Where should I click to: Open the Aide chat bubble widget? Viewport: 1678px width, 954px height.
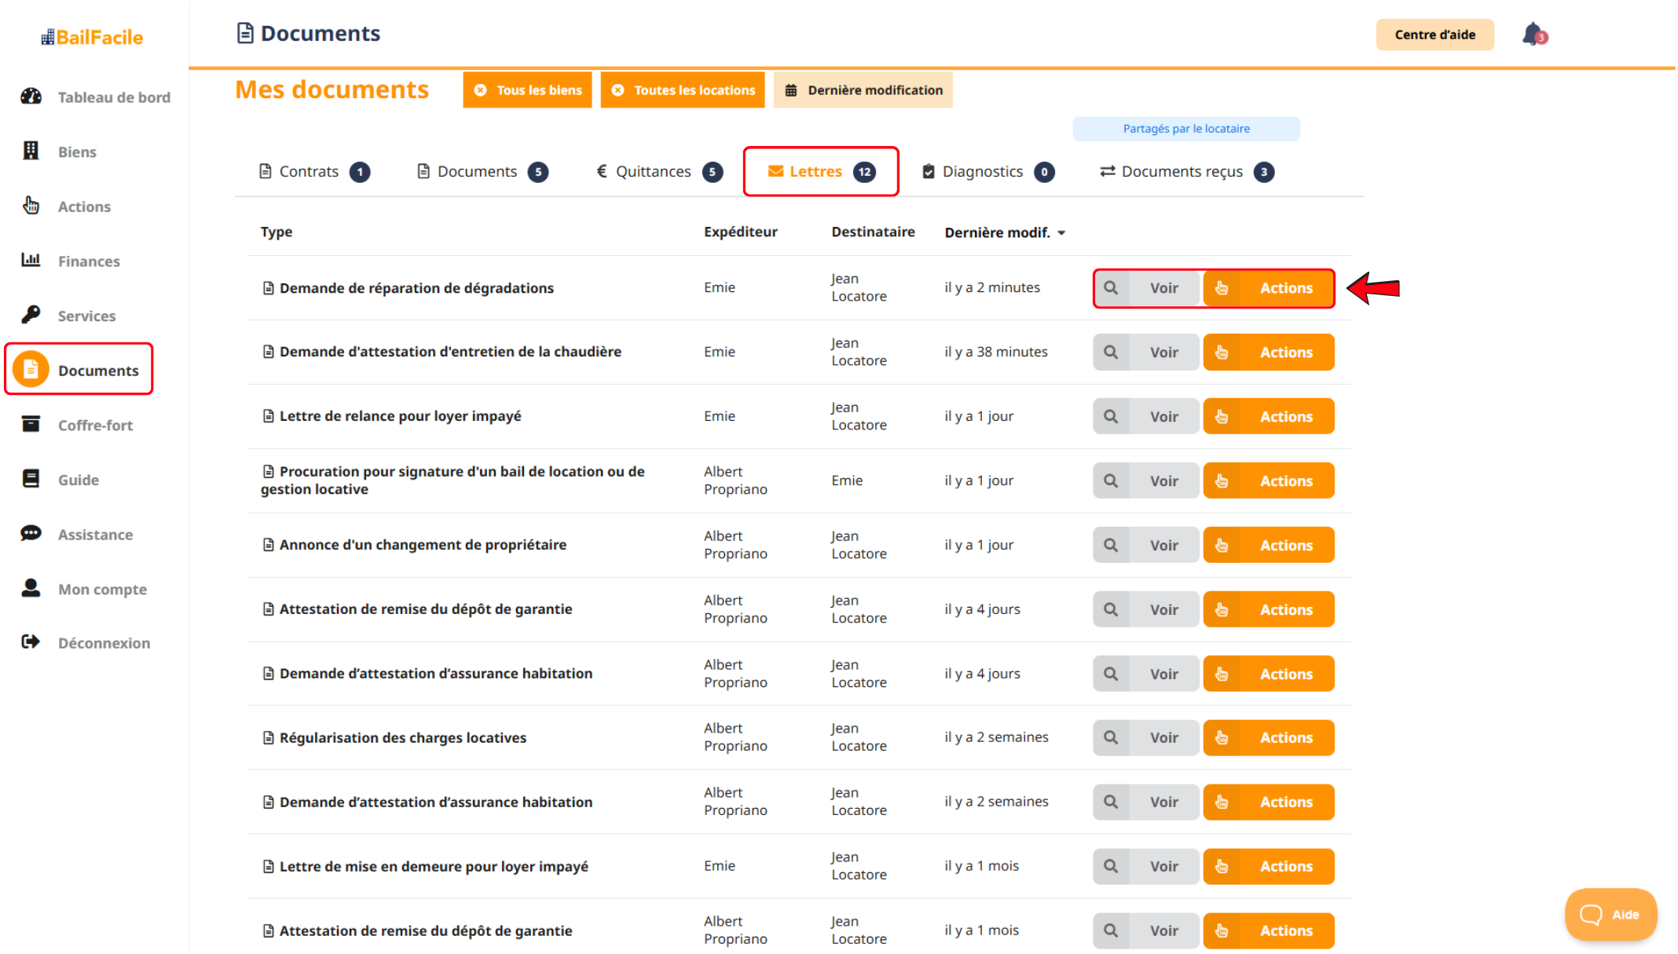tap(1610, 914)
